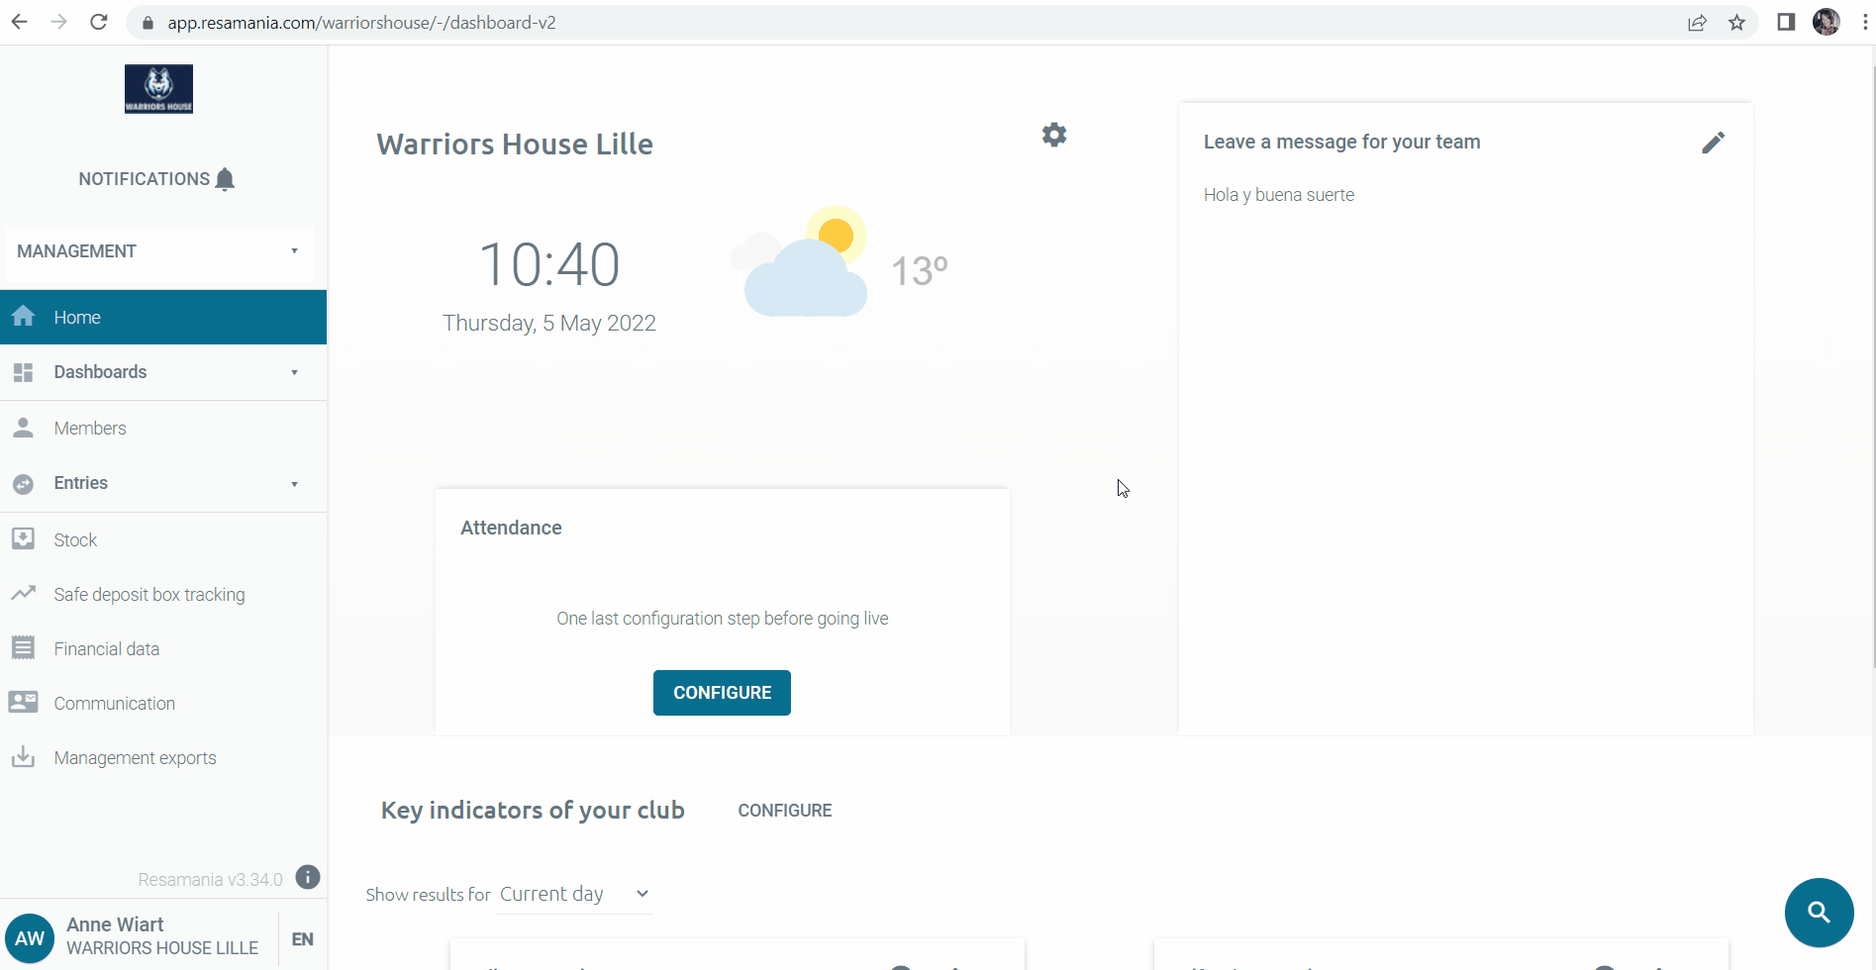Click CONFIGURE next to Key indicators
1876x970 pixels.
[784, 811]
